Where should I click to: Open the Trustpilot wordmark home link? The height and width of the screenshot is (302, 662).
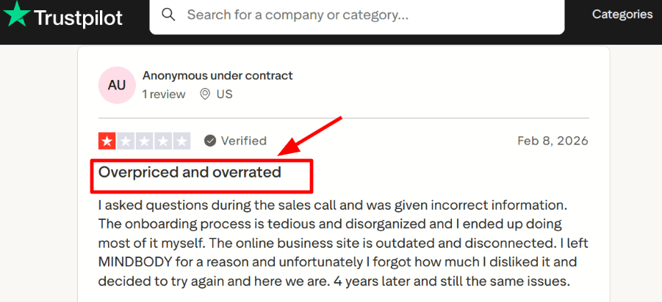pos(78,16)
